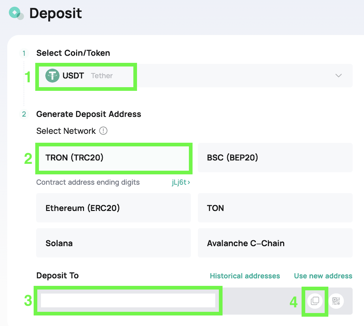Click the Deposit page title

click(56, 13)
